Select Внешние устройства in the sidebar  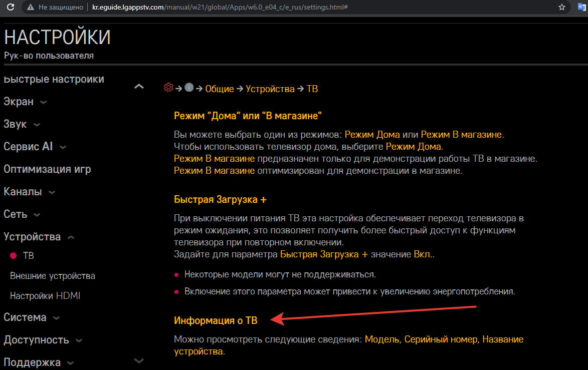click(x=52, y=276)
